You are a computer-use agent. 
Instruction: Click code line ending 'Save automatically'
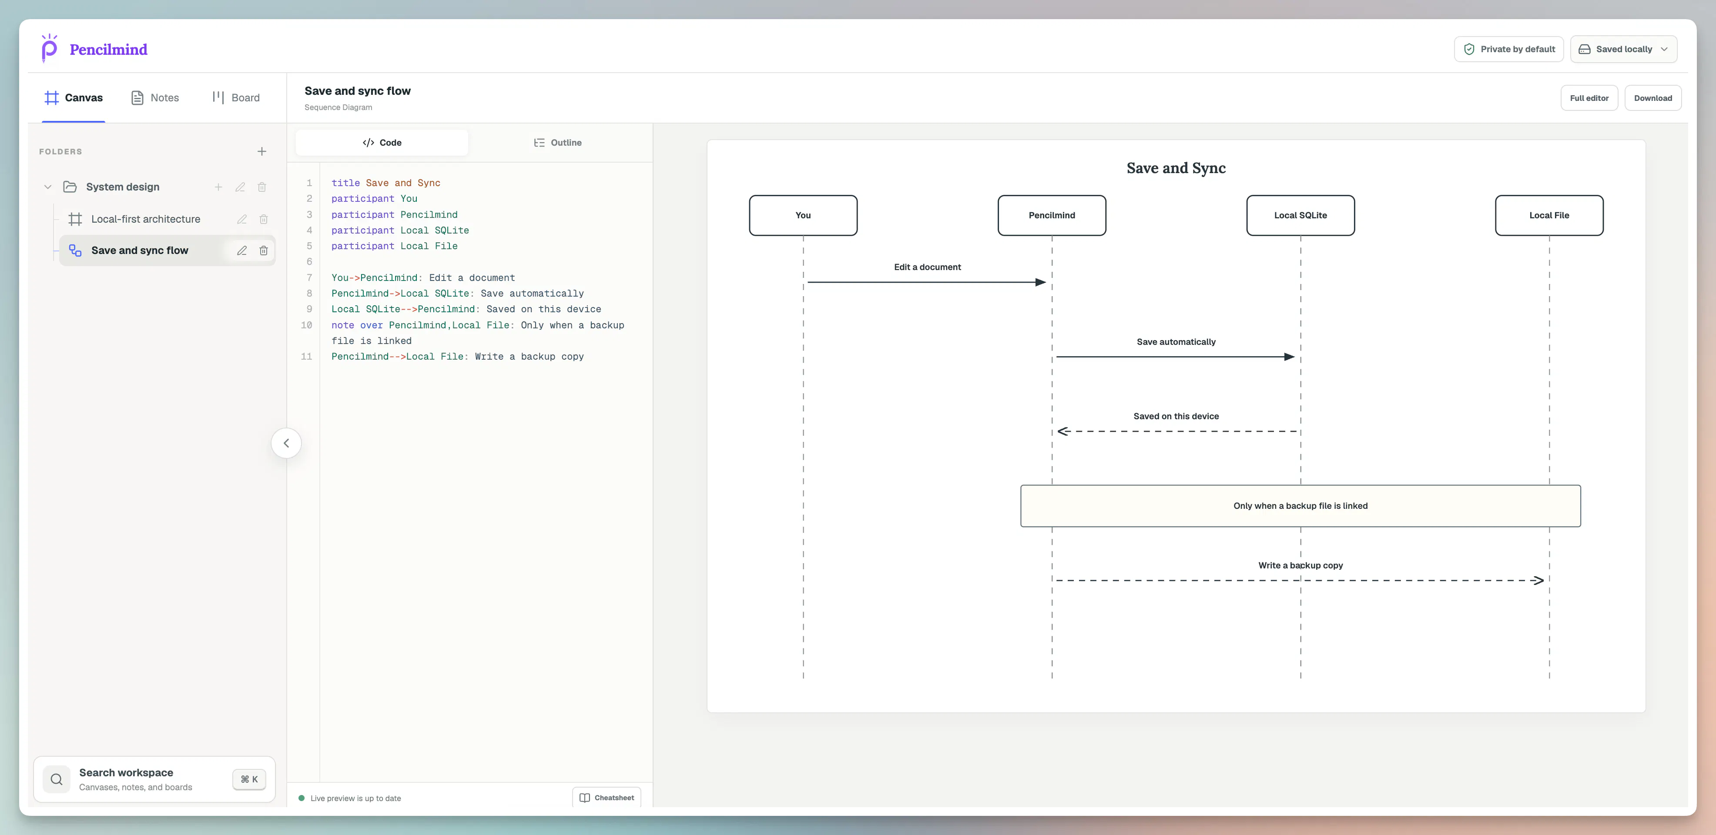point(458,294)
